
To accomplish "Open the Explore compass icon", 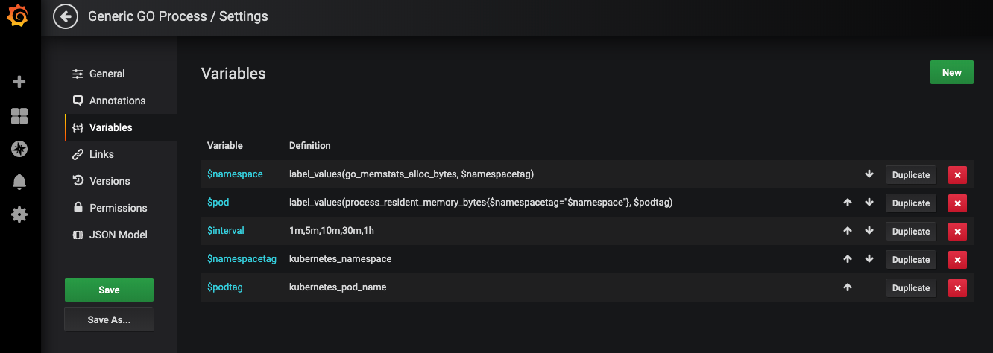I will [19, 149].
